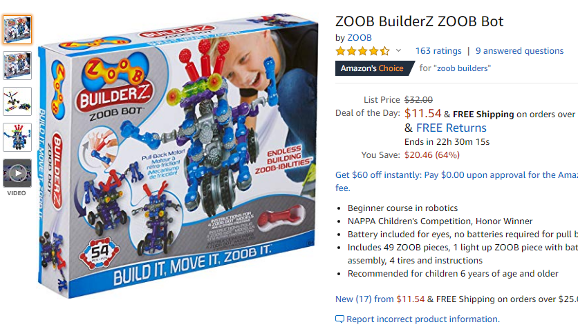Click the ZOOB brand link
This screenshot has width=578, height=329.
tap(360, 37)
